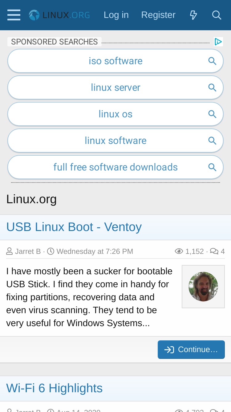Open the search magnifier in header
Viewport: 231px width, 412px height.
pos(217,15)
